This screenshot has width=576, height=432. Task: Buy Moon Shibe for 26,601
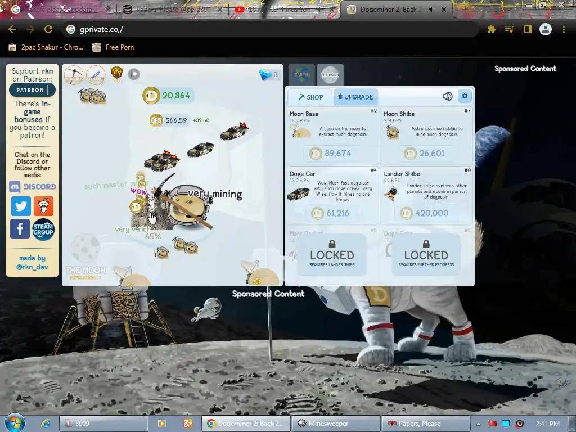(x=426, y=153)
